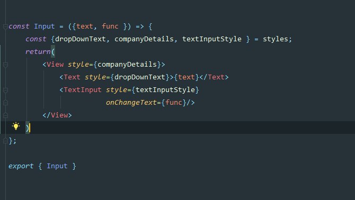355x200 pixels.
Task: Collapse the fold marker beside TextInput tag line
Action: (5, 90)
